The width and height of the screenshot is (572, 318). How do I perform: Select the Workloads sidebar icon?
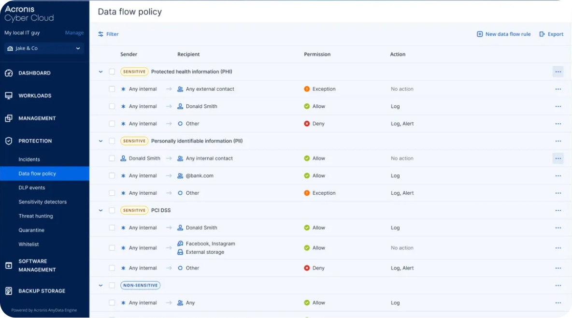coord(10,95)
